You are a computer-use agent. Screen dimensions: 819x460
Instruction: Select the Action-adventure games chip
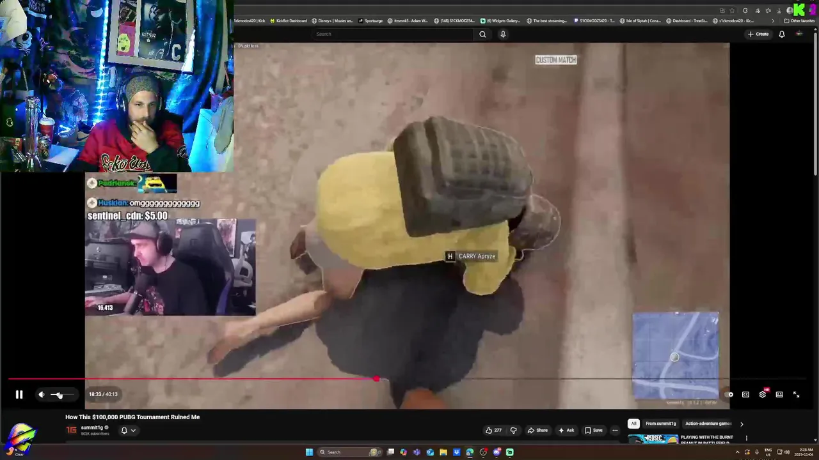[708, 424]
